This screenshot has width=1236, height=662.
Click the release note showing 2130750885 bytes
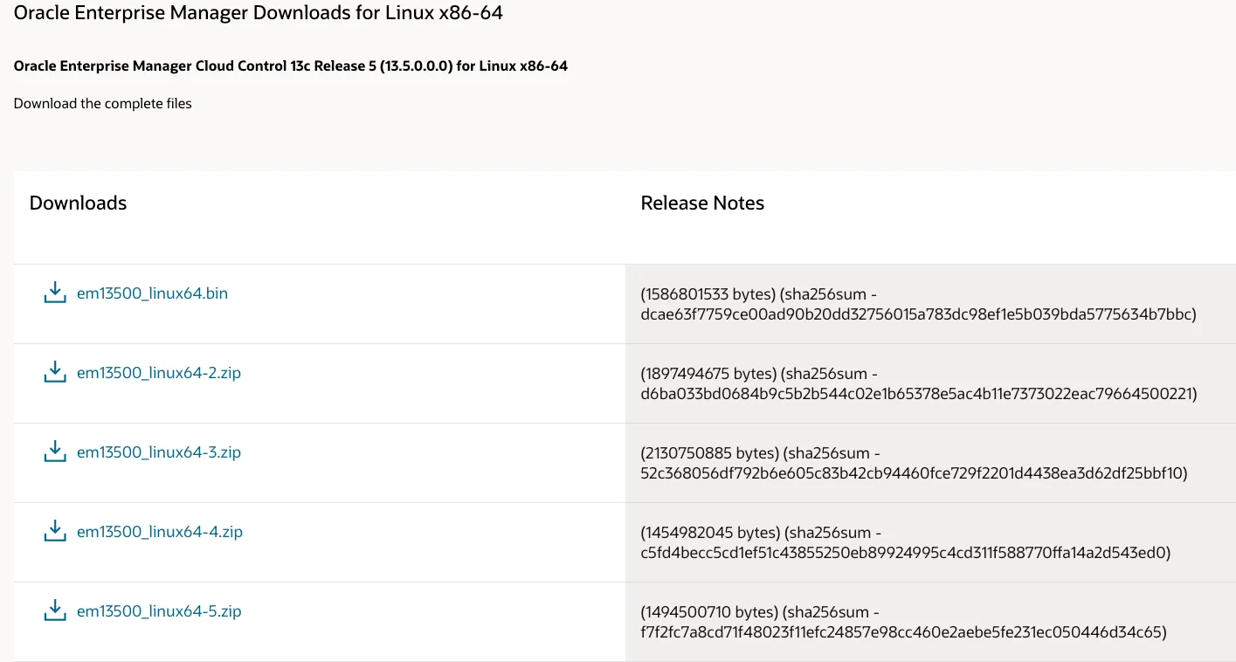(760, 452)
